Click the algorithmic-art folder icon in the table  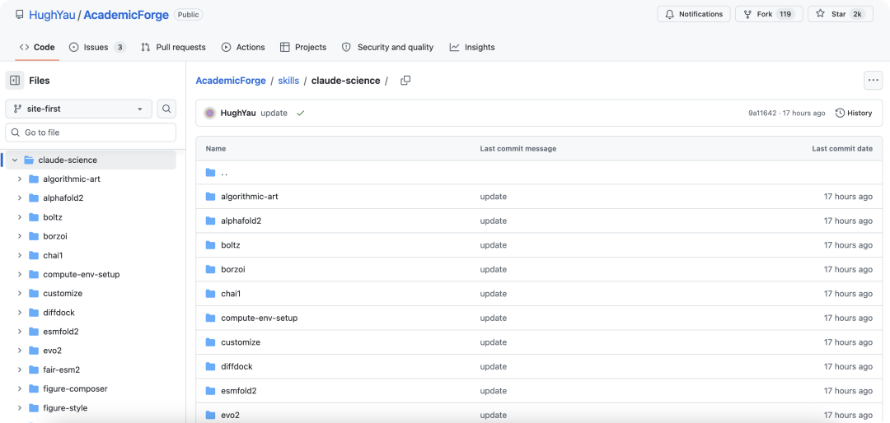click(x=211, y=196)
